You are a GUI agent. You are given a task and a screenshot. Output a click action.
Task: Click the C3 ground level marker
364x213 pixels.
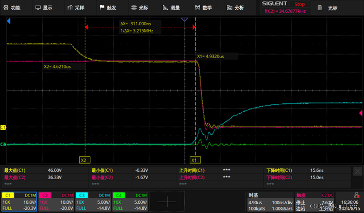tap(3, 145)
